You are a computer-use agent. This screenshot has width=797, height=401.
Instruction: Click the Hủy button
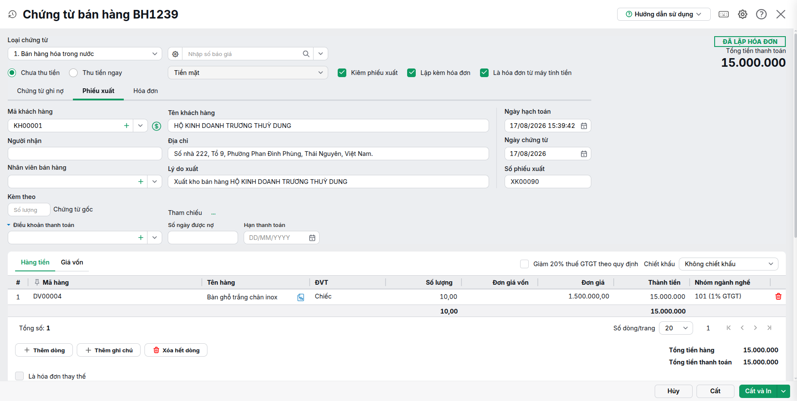pyautogui.click(x=674, y=391)
